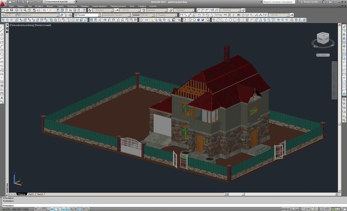Screen dimensions: 347x211
Task: Expand the Газобетон layer dropdown
Action: (57, 15)
